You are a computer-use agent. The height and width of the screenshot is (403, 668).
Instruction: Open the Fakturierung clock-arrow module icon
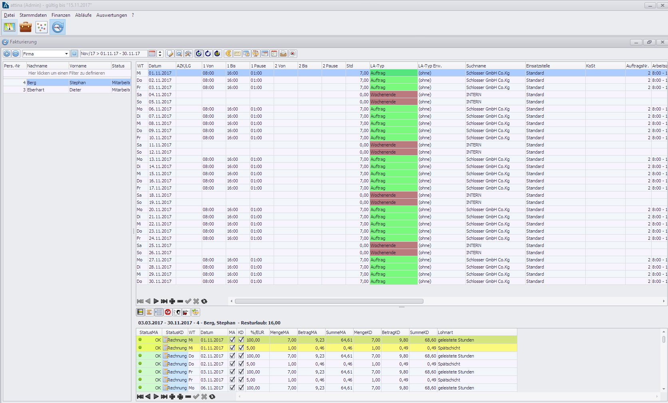point(58,27)
